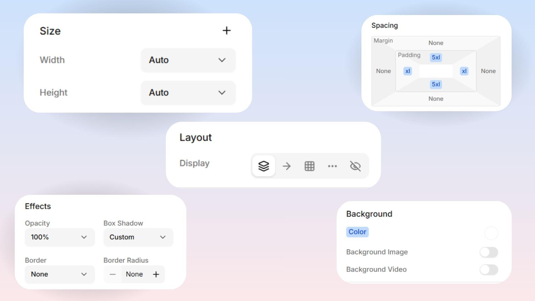Open the Height Auto dropdown
This screenshot has width=535, height=301.
coord(188,93)
